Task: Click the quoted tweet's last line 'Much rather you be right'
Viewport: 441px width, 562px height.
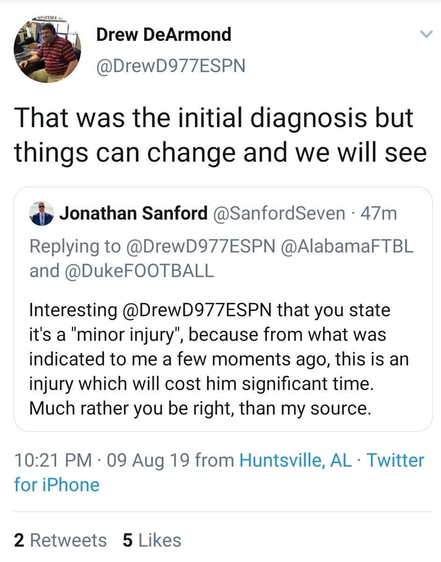Action: pos(200,408)
